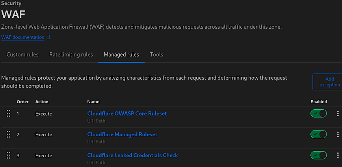This screenshot has height=167, width=342.
Task: Open the three-dot menu for Cloudflare Managed Ruleset
Action: coord(338,135)
